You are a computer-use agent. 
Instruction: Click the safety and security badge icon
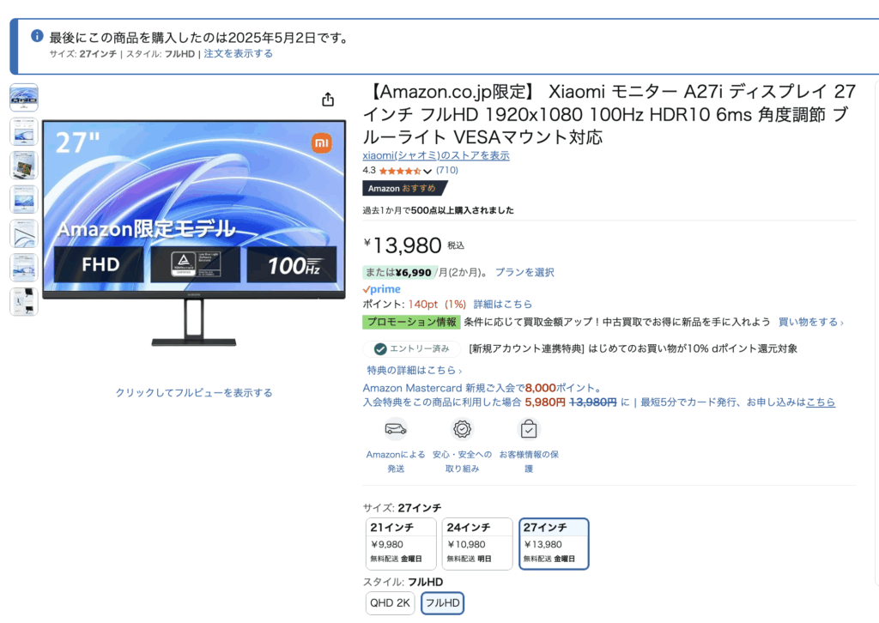tap(462, 429)
